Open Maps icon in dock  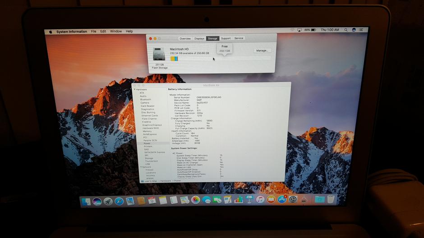click(x=184, y=200)
